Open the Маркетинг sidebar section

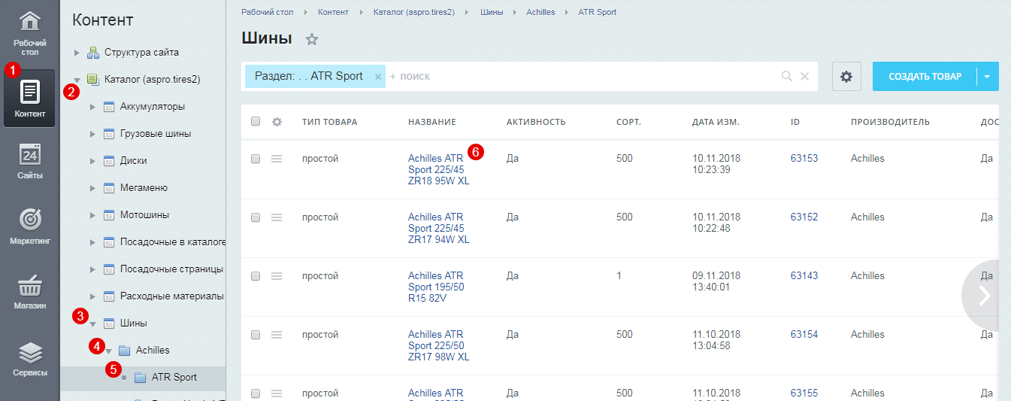point(29,226)
